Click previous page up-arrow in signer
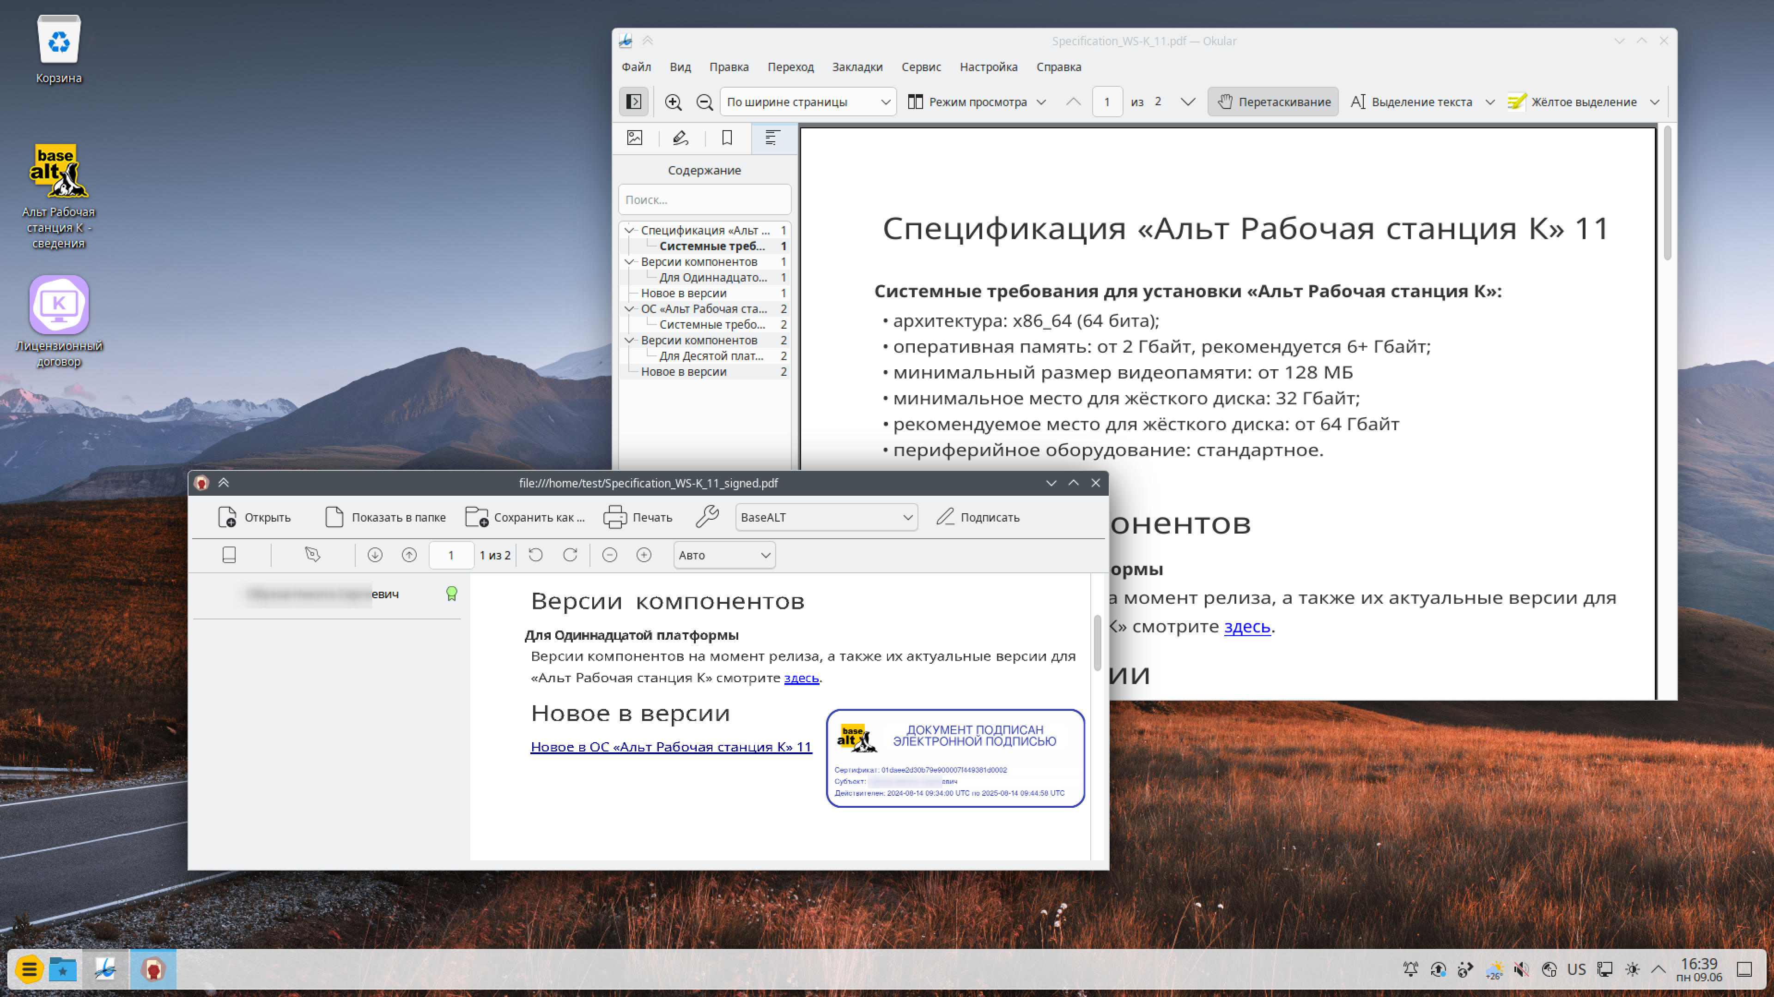This screenshot has width=1774, height=997. (409, 555)
